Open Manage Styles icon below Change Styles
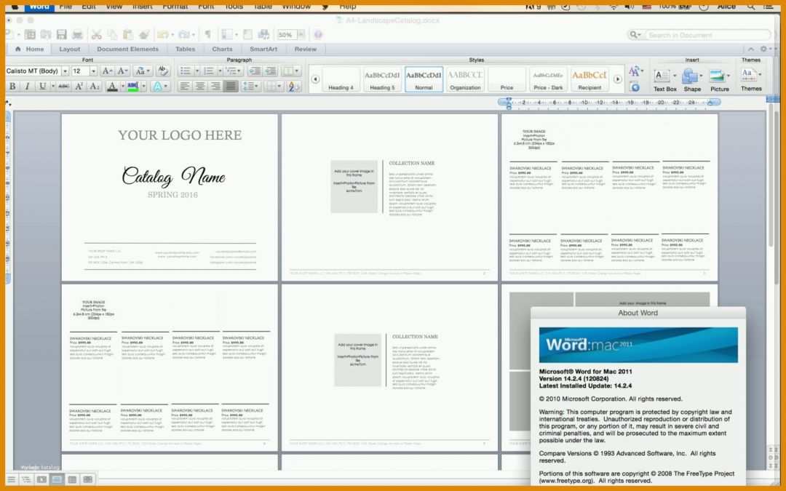Viewport: 786px width, 491px height. (635, 87)
